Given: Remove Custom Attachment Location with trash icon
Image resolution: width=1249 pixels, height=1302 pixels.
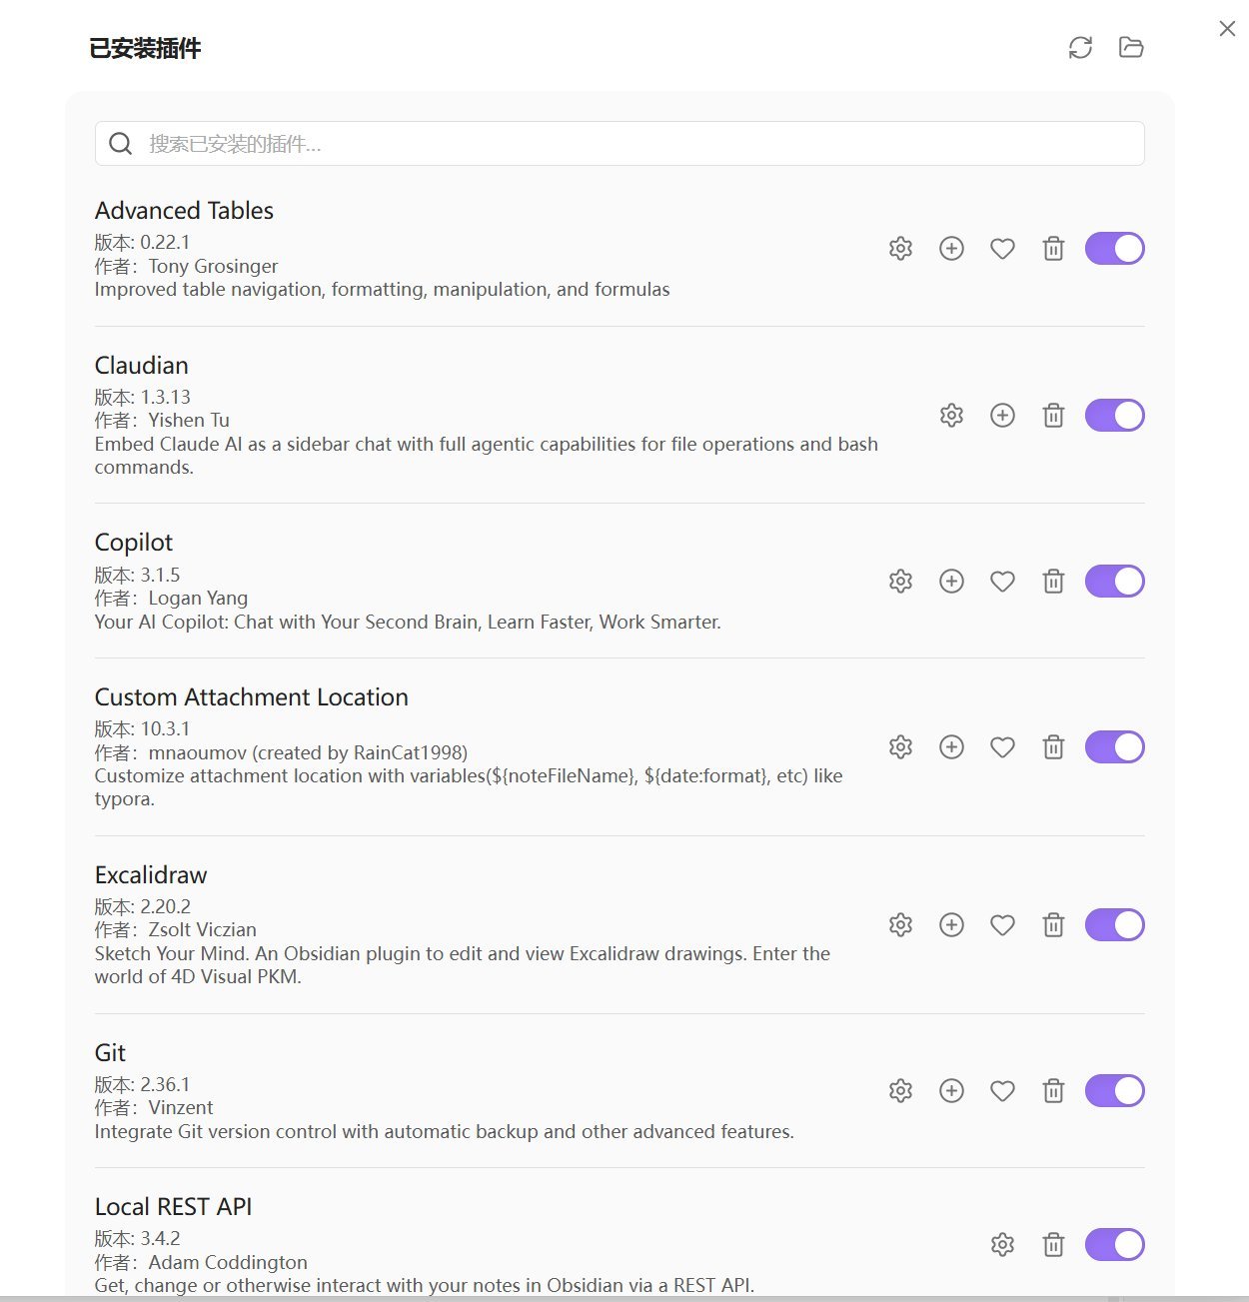Looking at the screenshot, I should [1053, 746].
